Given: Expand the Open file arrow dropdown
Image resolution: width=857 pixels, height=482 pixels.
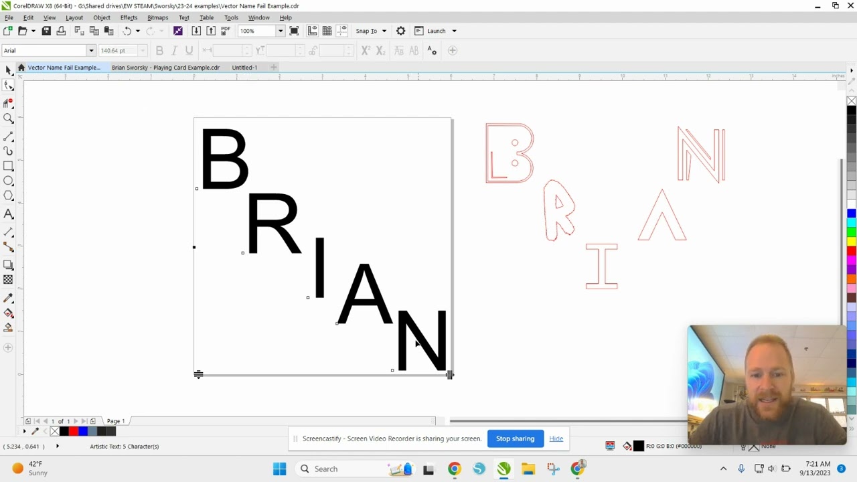Looking at the screenshot, I should pos(33,31).
